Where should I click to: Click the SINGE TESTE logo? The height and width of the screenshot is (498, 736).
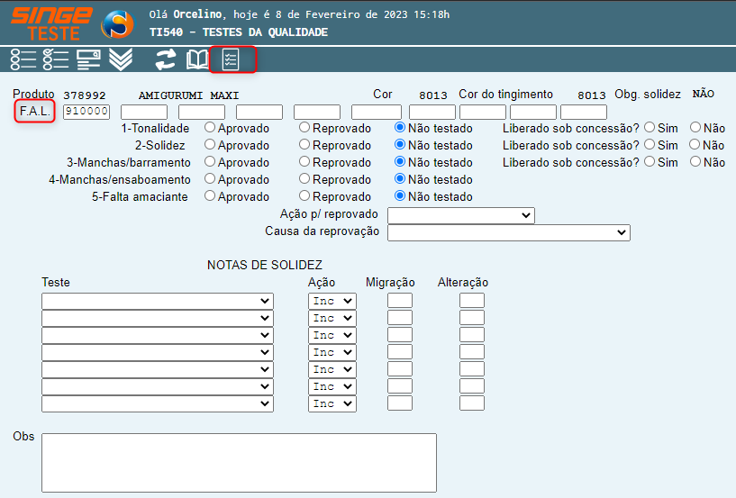(x=51, y=23)
